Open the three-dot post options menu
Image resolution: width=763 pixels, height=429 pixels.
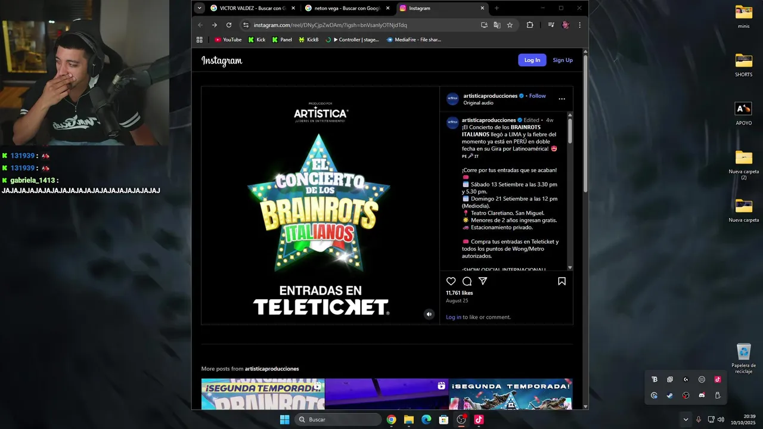tap(562, 99)
